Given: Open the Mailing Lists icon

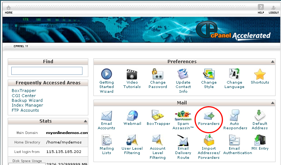Looking at the screenshot, I should click(x=107, y=140).
